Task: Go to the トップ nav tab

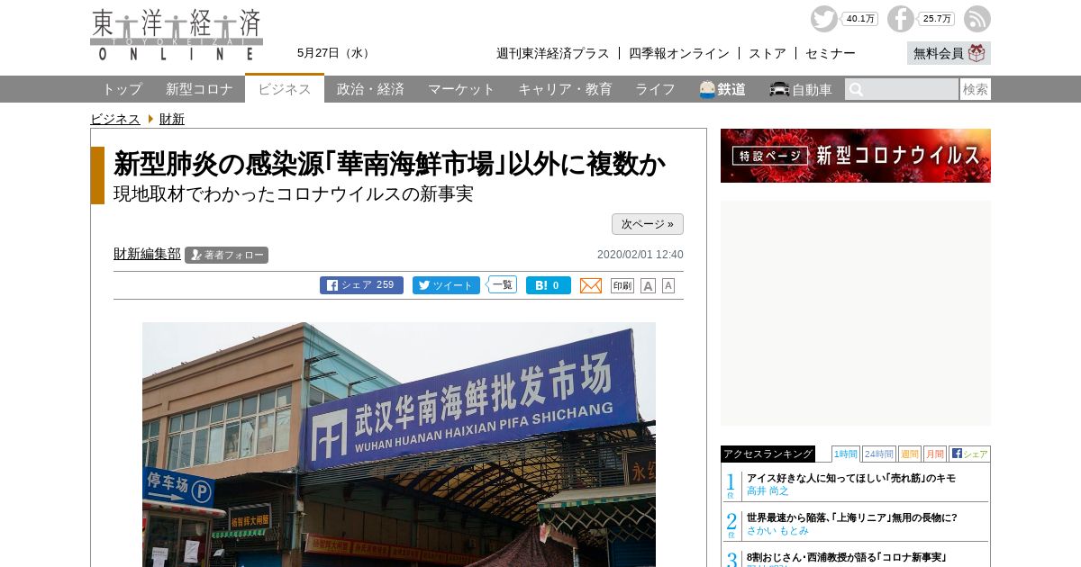Action: click(122, 89)
